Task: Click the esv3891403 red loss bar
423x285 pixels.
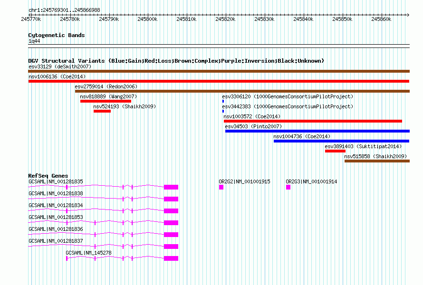Action: [x=336, y=151]
